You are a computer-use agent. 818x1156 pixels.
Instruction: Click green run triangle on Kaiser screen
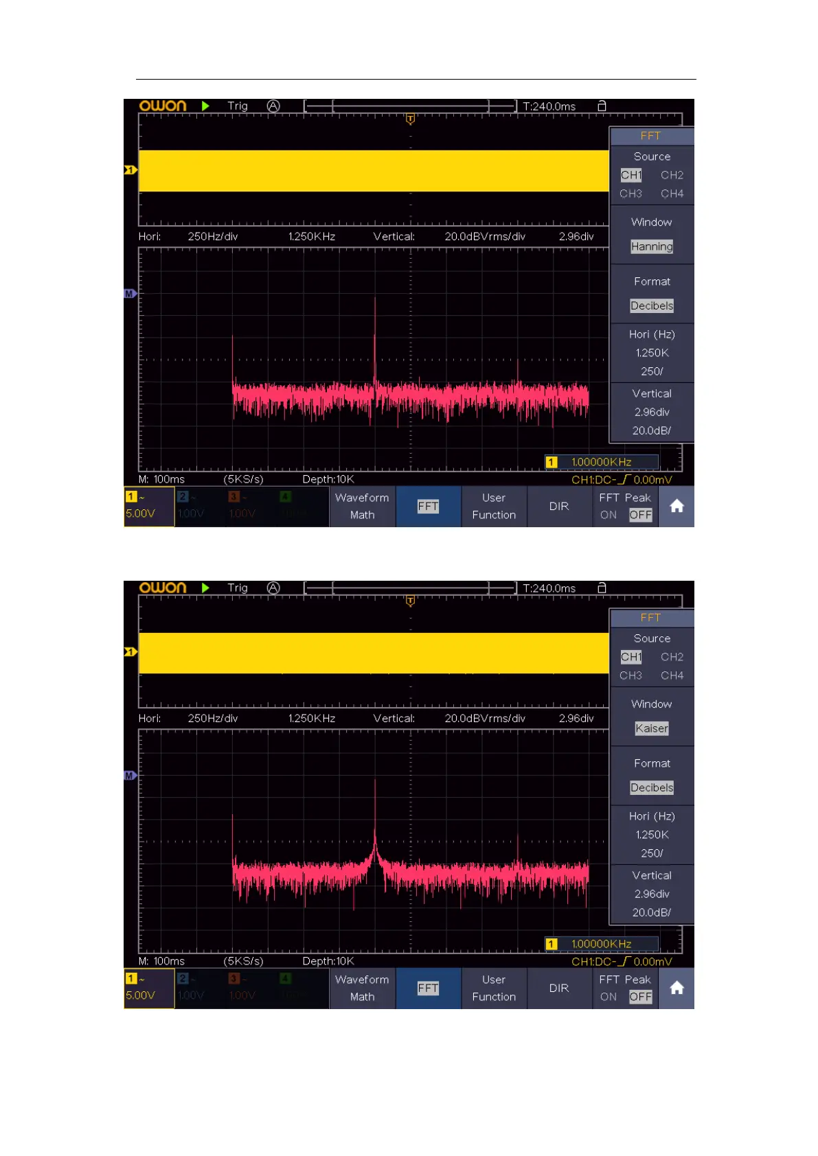205,588
